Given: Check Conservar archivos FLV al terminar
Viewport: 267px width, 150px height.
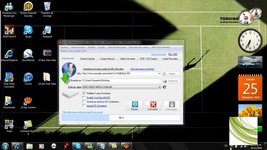Looking at the screenshot, I should (84, 102).
